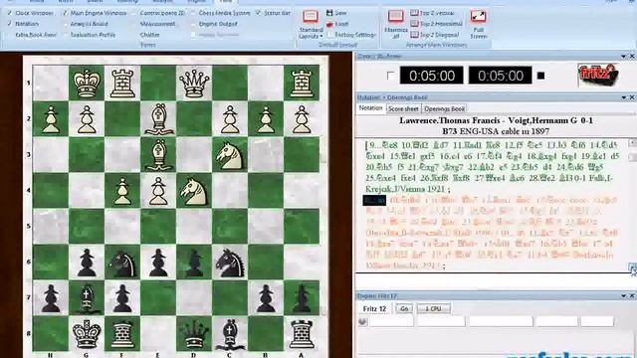Open the Standard Layouts icon
The height and width of the screenshot is (358, 637).
(x=311, y=17)
